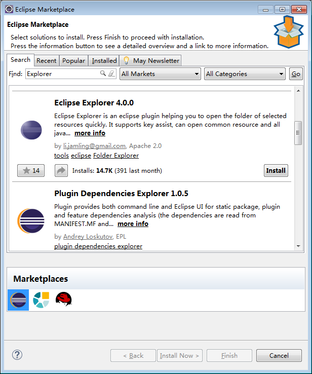Switch to the Recent tab
Image resolution: width=312 pixels, height=374 pixels.
pyautogui.click(x=46, y=61)
